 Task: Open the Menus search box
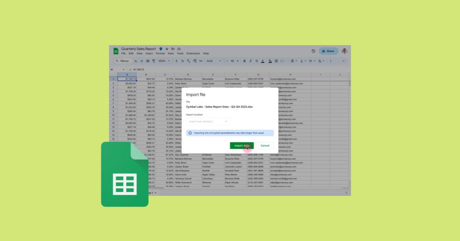(122, 61)
